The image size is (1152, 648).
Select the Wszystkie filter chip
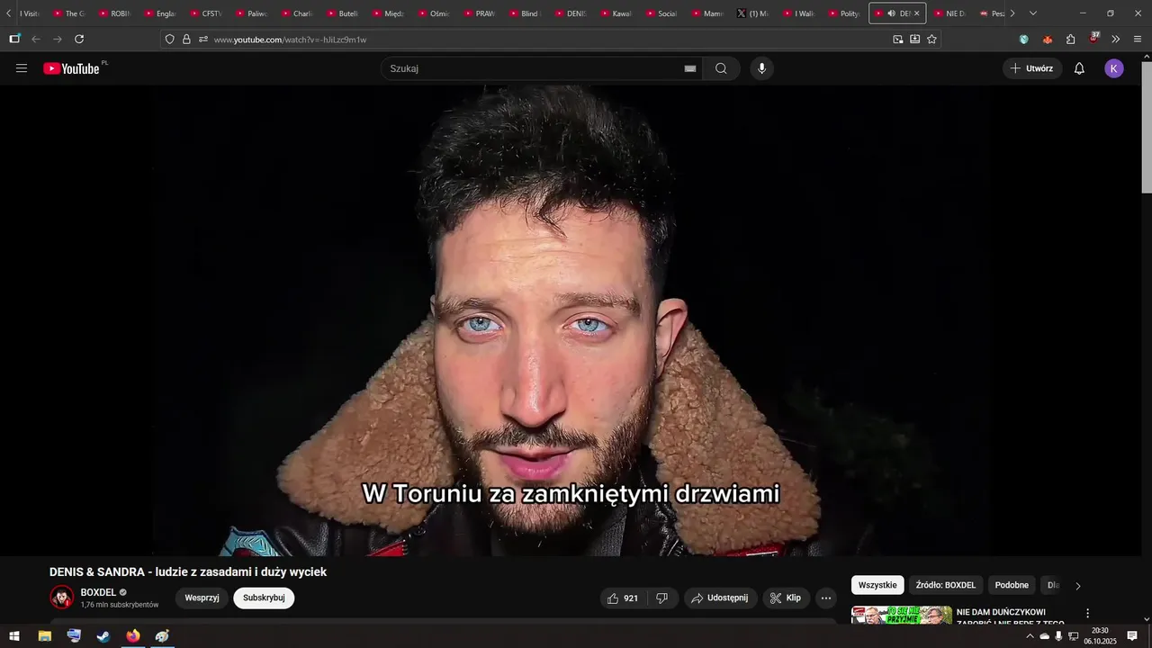click(x=877, y=585)
